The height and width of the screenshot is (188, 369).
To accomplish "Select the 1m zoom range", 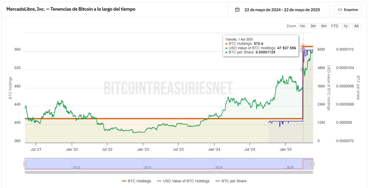I will click(302, 26).
